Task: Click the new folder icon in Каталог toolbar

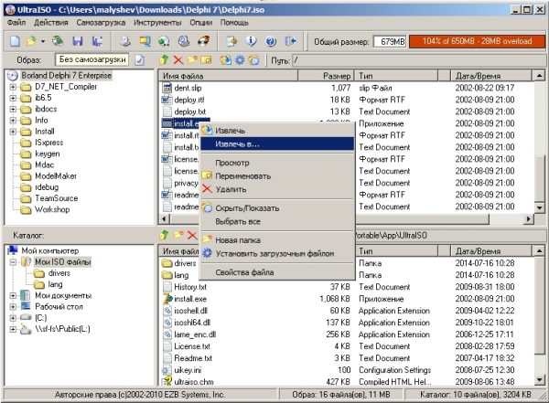Action: pos(178,235)
